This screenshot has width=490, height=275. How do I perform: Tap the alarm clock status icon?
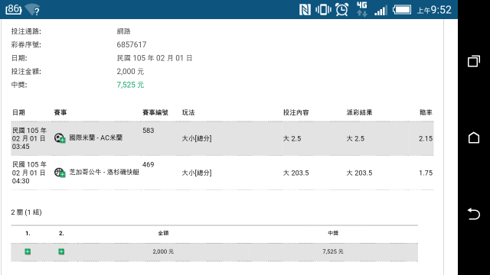[342, 10]
